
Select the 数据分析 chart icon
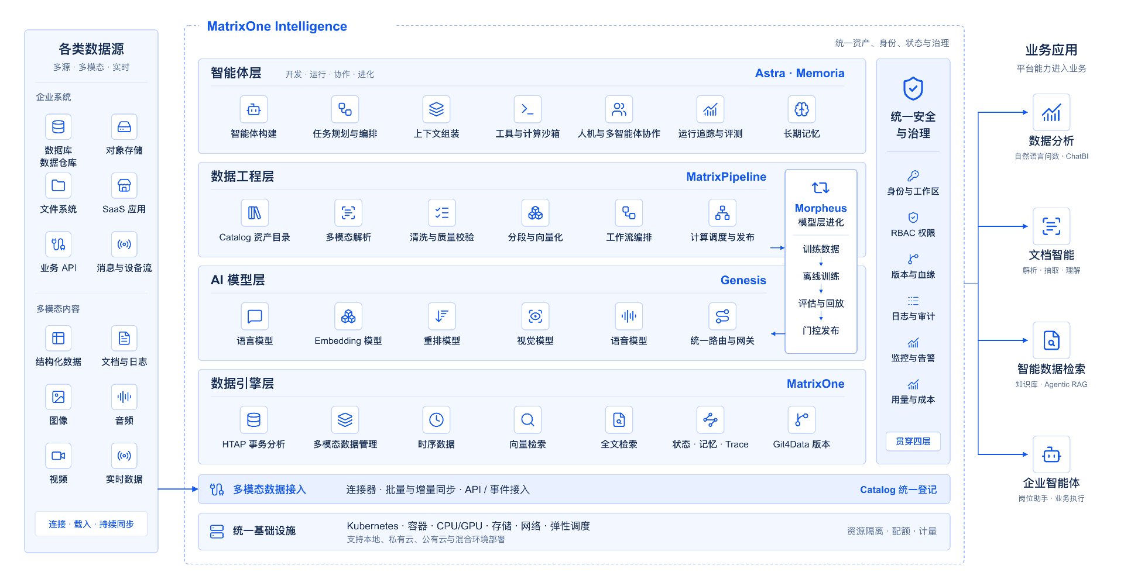point(1051,112)
